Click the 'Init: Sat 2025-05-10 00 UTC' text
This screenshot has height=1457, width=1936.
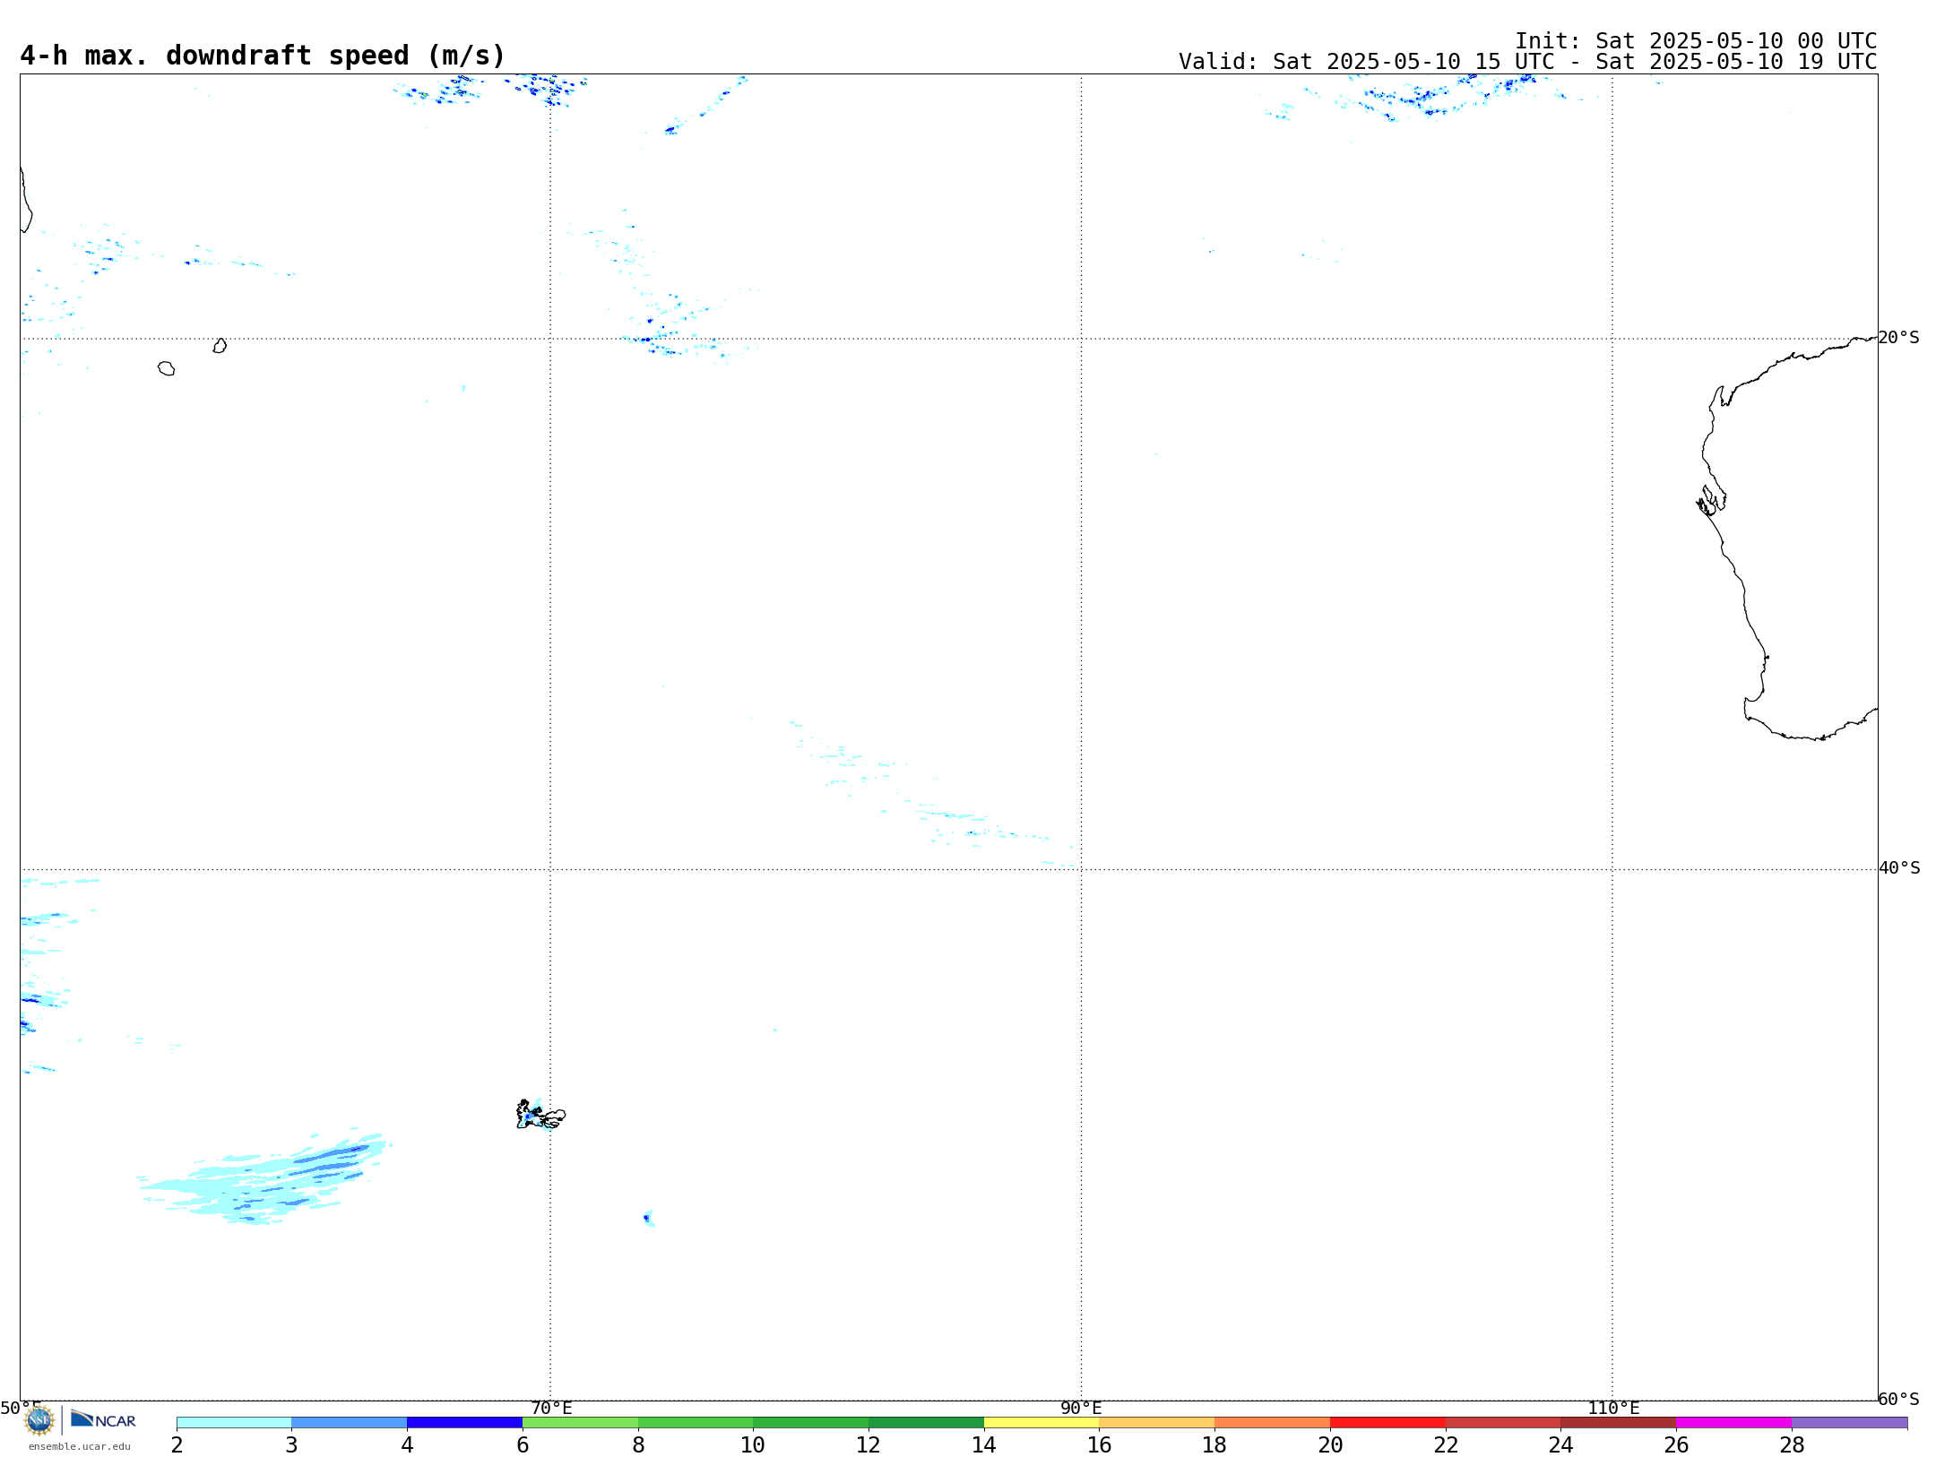(x=1696, y=41)
